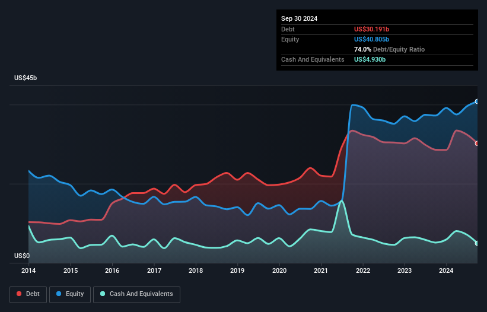Image resolution: width=487 pixels, height=312 pixels.
Task: Click the Equity value US$40.805b
Action: point(371,39)
